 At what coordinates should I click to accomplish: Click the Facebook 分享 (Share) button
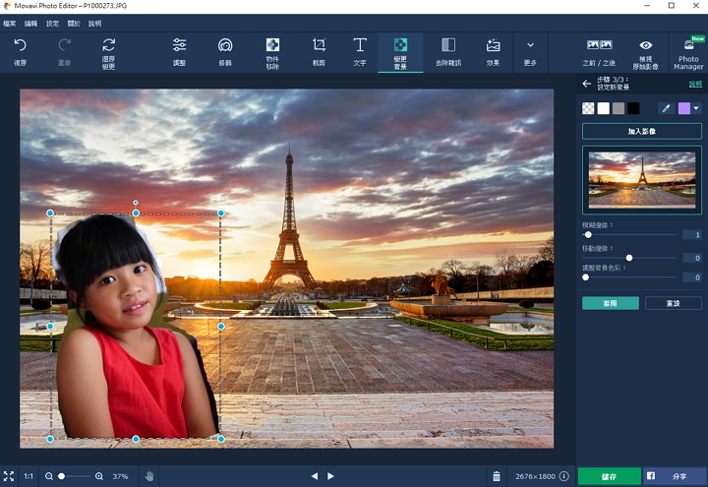675,476
